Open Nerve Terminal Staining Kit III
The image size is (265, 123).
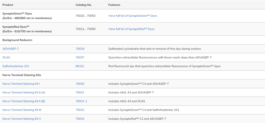click(x=22, y=110)
